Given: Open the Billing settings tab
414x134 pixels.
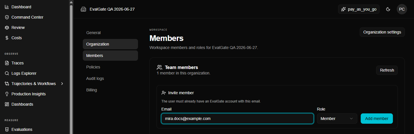Looking at the screenshot, I should pyautogui.click(x=110, y=90).
